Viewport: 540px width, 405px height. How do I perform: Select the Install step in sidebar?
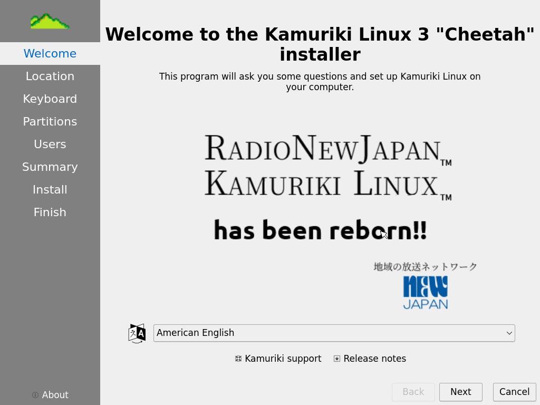50,190
